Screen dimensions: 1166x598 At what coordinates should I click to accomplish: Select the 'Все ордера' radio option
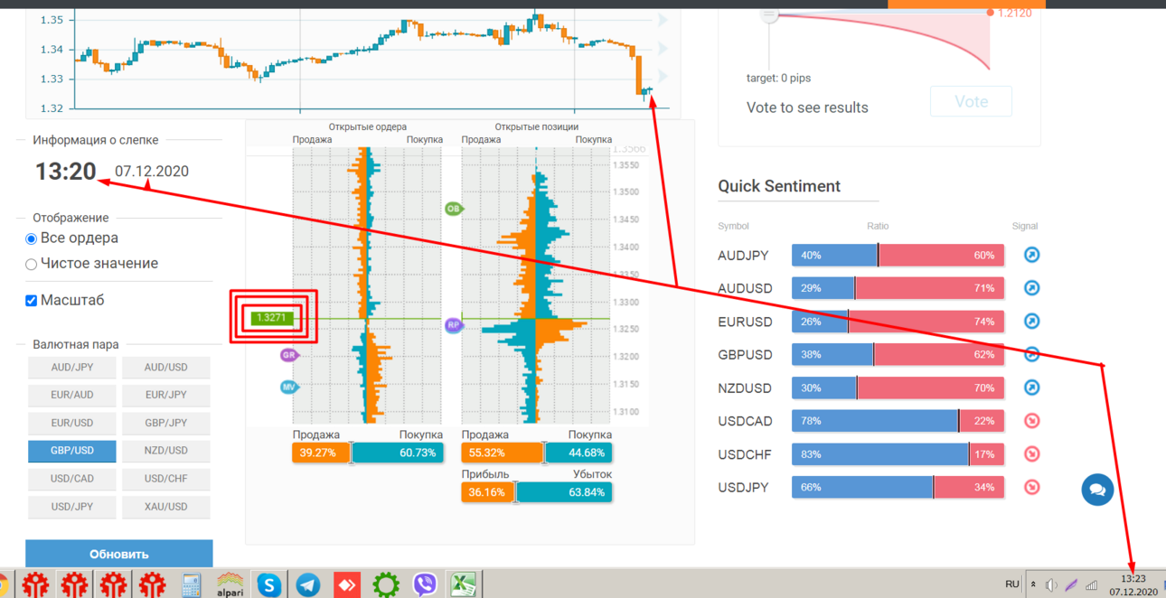(x=31, y=238)
